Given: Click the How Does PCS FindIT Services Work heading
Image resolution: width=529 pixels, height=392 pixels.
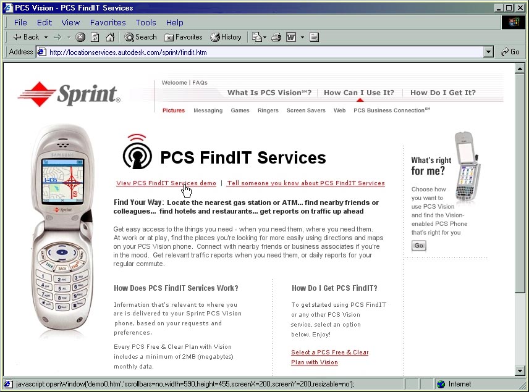Looking at the screenshot, I should point(176,288).
